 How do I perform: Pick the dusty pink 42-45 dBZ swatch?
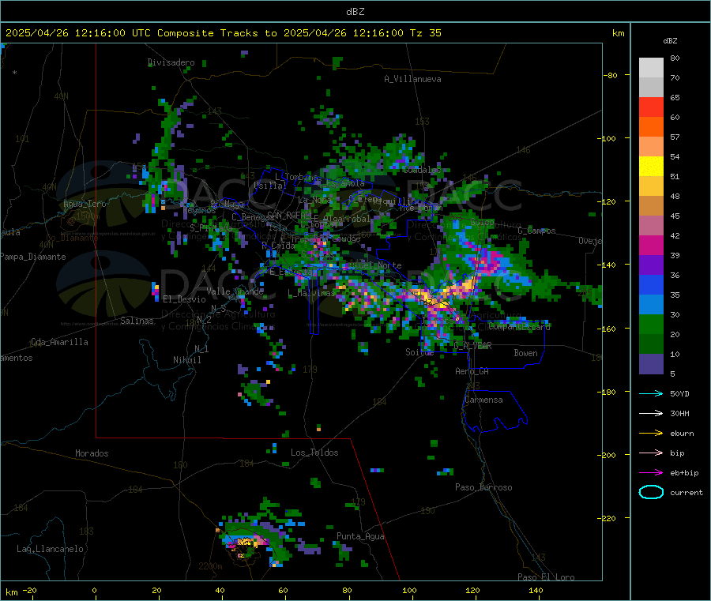click(651, 226)
